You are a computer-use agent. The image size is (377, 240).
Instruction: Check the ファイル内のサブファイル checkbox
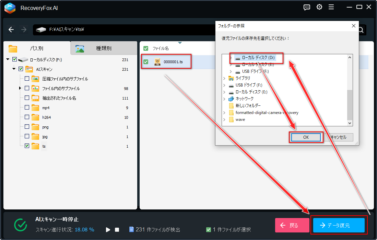point(27,88)
